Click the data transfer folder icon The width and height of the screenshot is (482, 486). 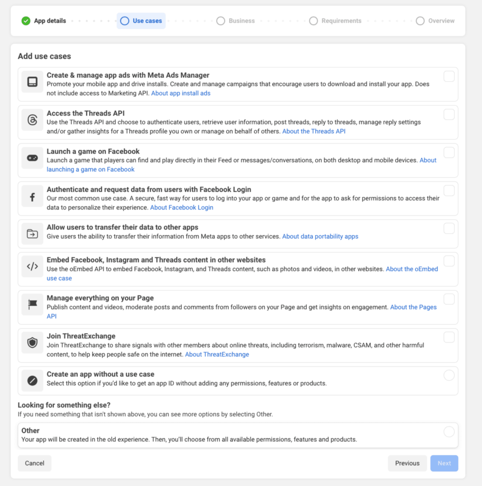point(32,234)
